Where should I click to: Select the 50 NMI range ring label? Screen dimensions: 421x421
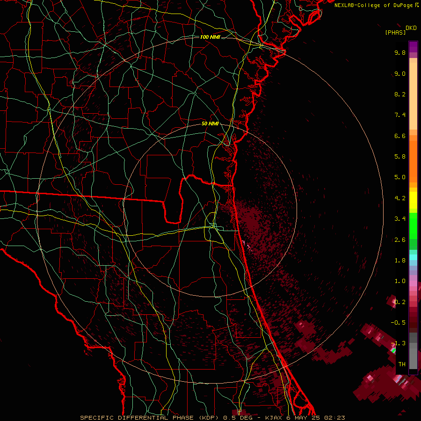210,123
